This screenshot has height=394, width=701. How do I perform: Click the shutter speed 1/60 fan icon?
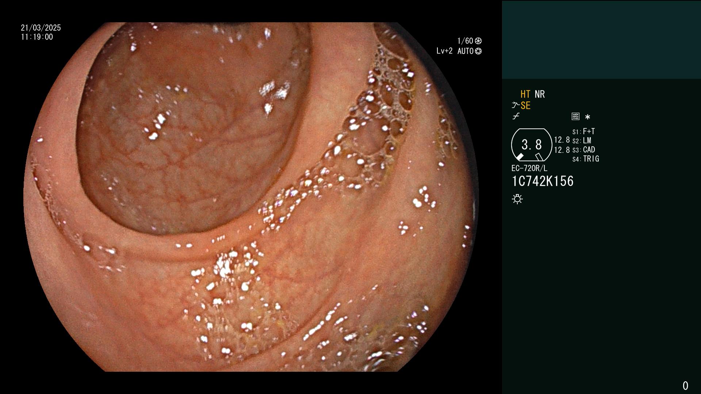[x=478, y=41]
